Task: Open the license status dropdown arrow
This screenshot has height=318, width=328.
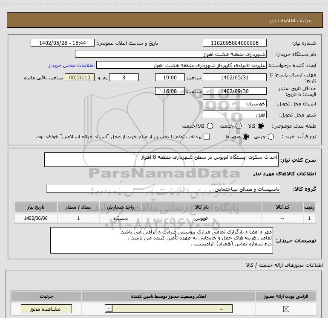Action: tap(109, 309)
